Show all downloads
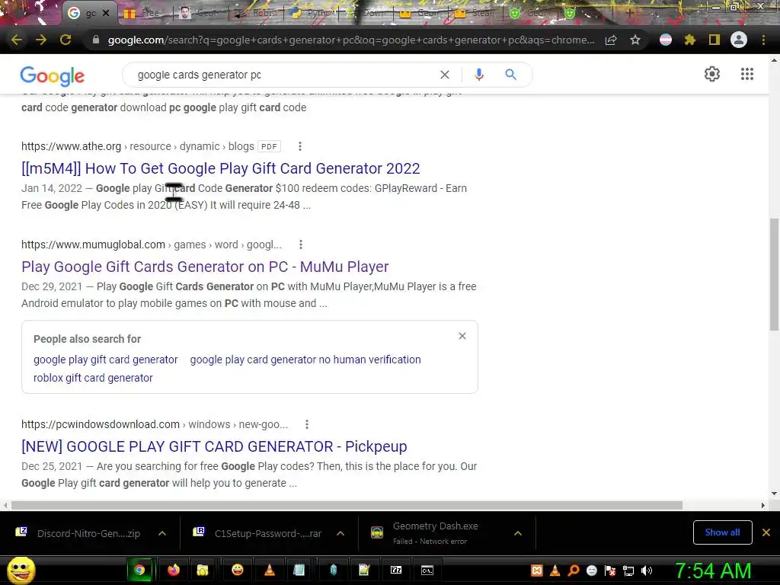780x585 pixels. (x=722, y=532)
